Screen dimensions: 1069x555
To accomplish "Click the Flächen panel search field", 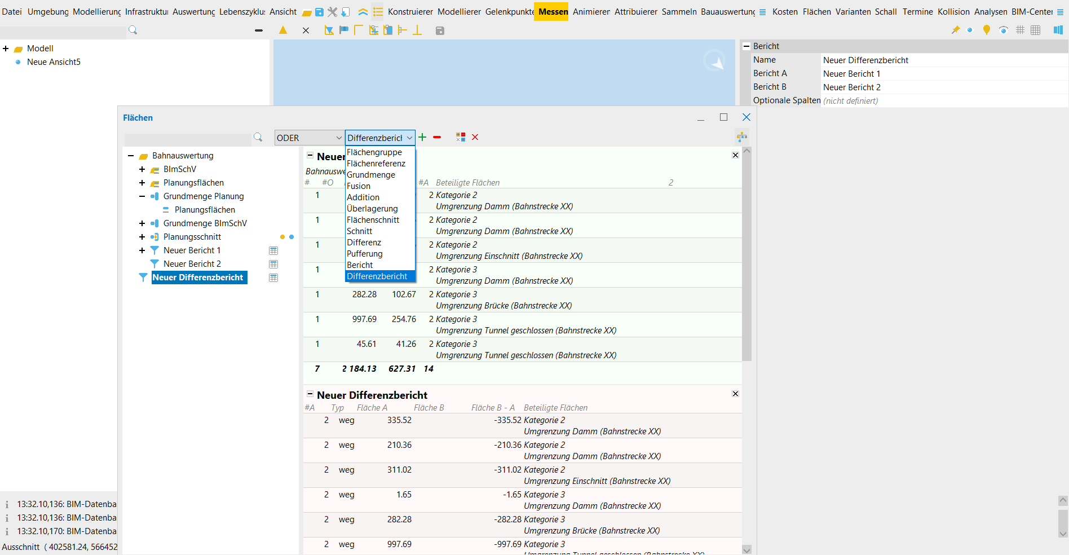I will pos(188,138).
